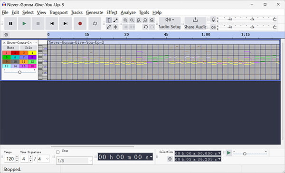
Task: Select the Multi-tool asterisk icon
Action: pyautogui.click(x=115, y=27)
